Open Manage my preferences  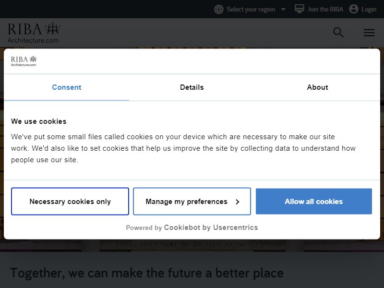tap(192, 201)
